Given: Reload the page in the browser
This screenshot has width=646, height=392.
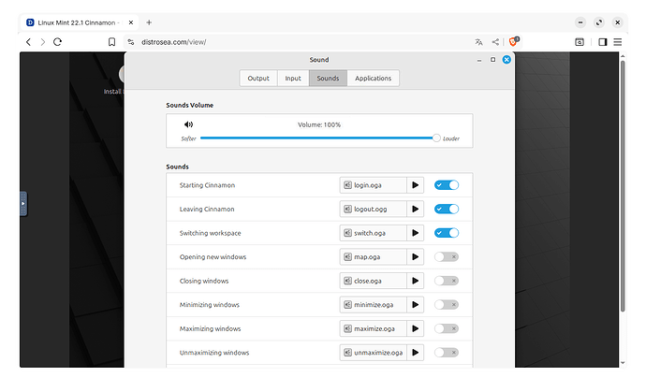Looking at the screenshot, I should 58,42.
